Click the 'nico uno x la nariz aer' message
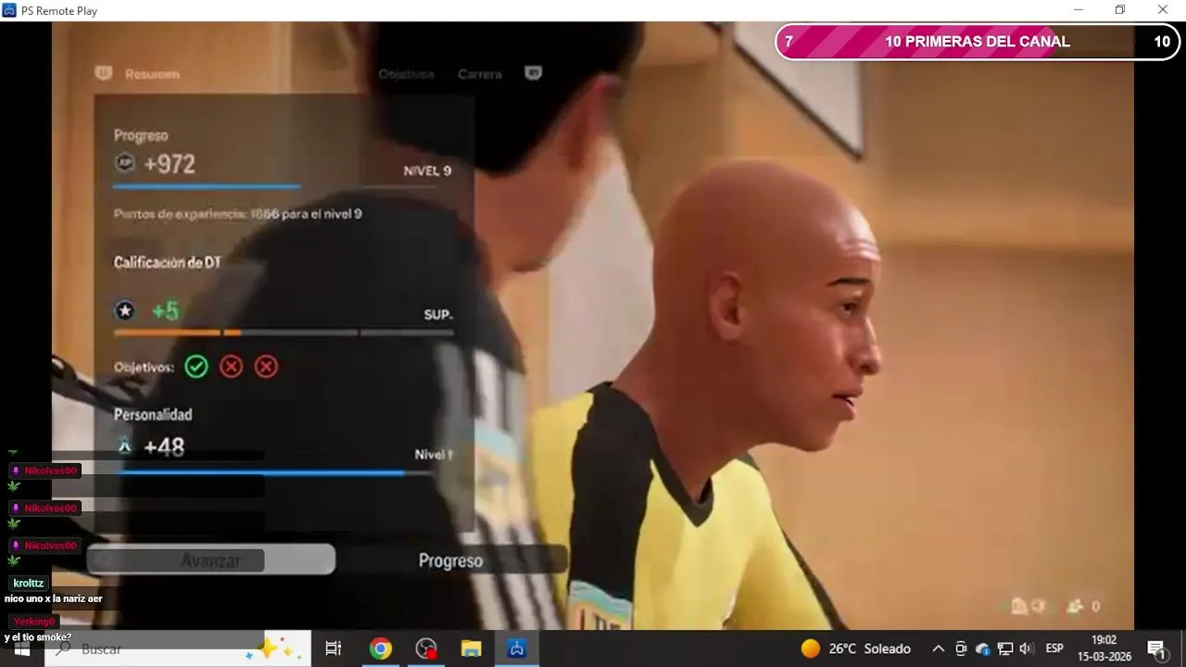The height and width of the screenshot is (667, 1186). coord(54,599)
